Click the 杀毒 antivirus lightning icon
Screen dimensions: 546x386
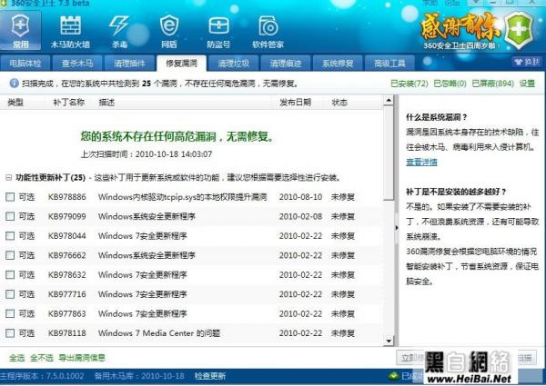click(118, 28)
